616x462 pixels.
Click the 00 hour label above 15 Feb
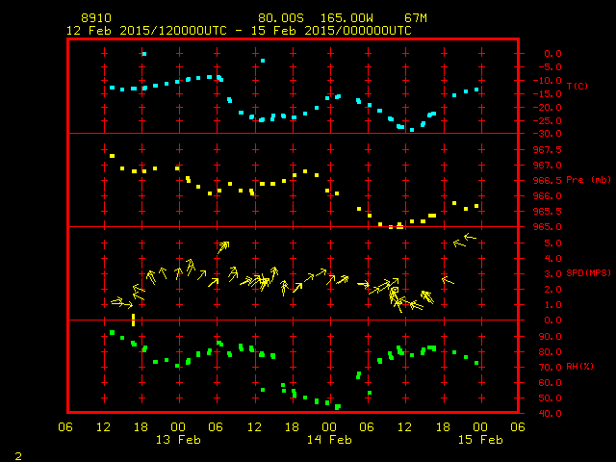click(x=480, y=427)
